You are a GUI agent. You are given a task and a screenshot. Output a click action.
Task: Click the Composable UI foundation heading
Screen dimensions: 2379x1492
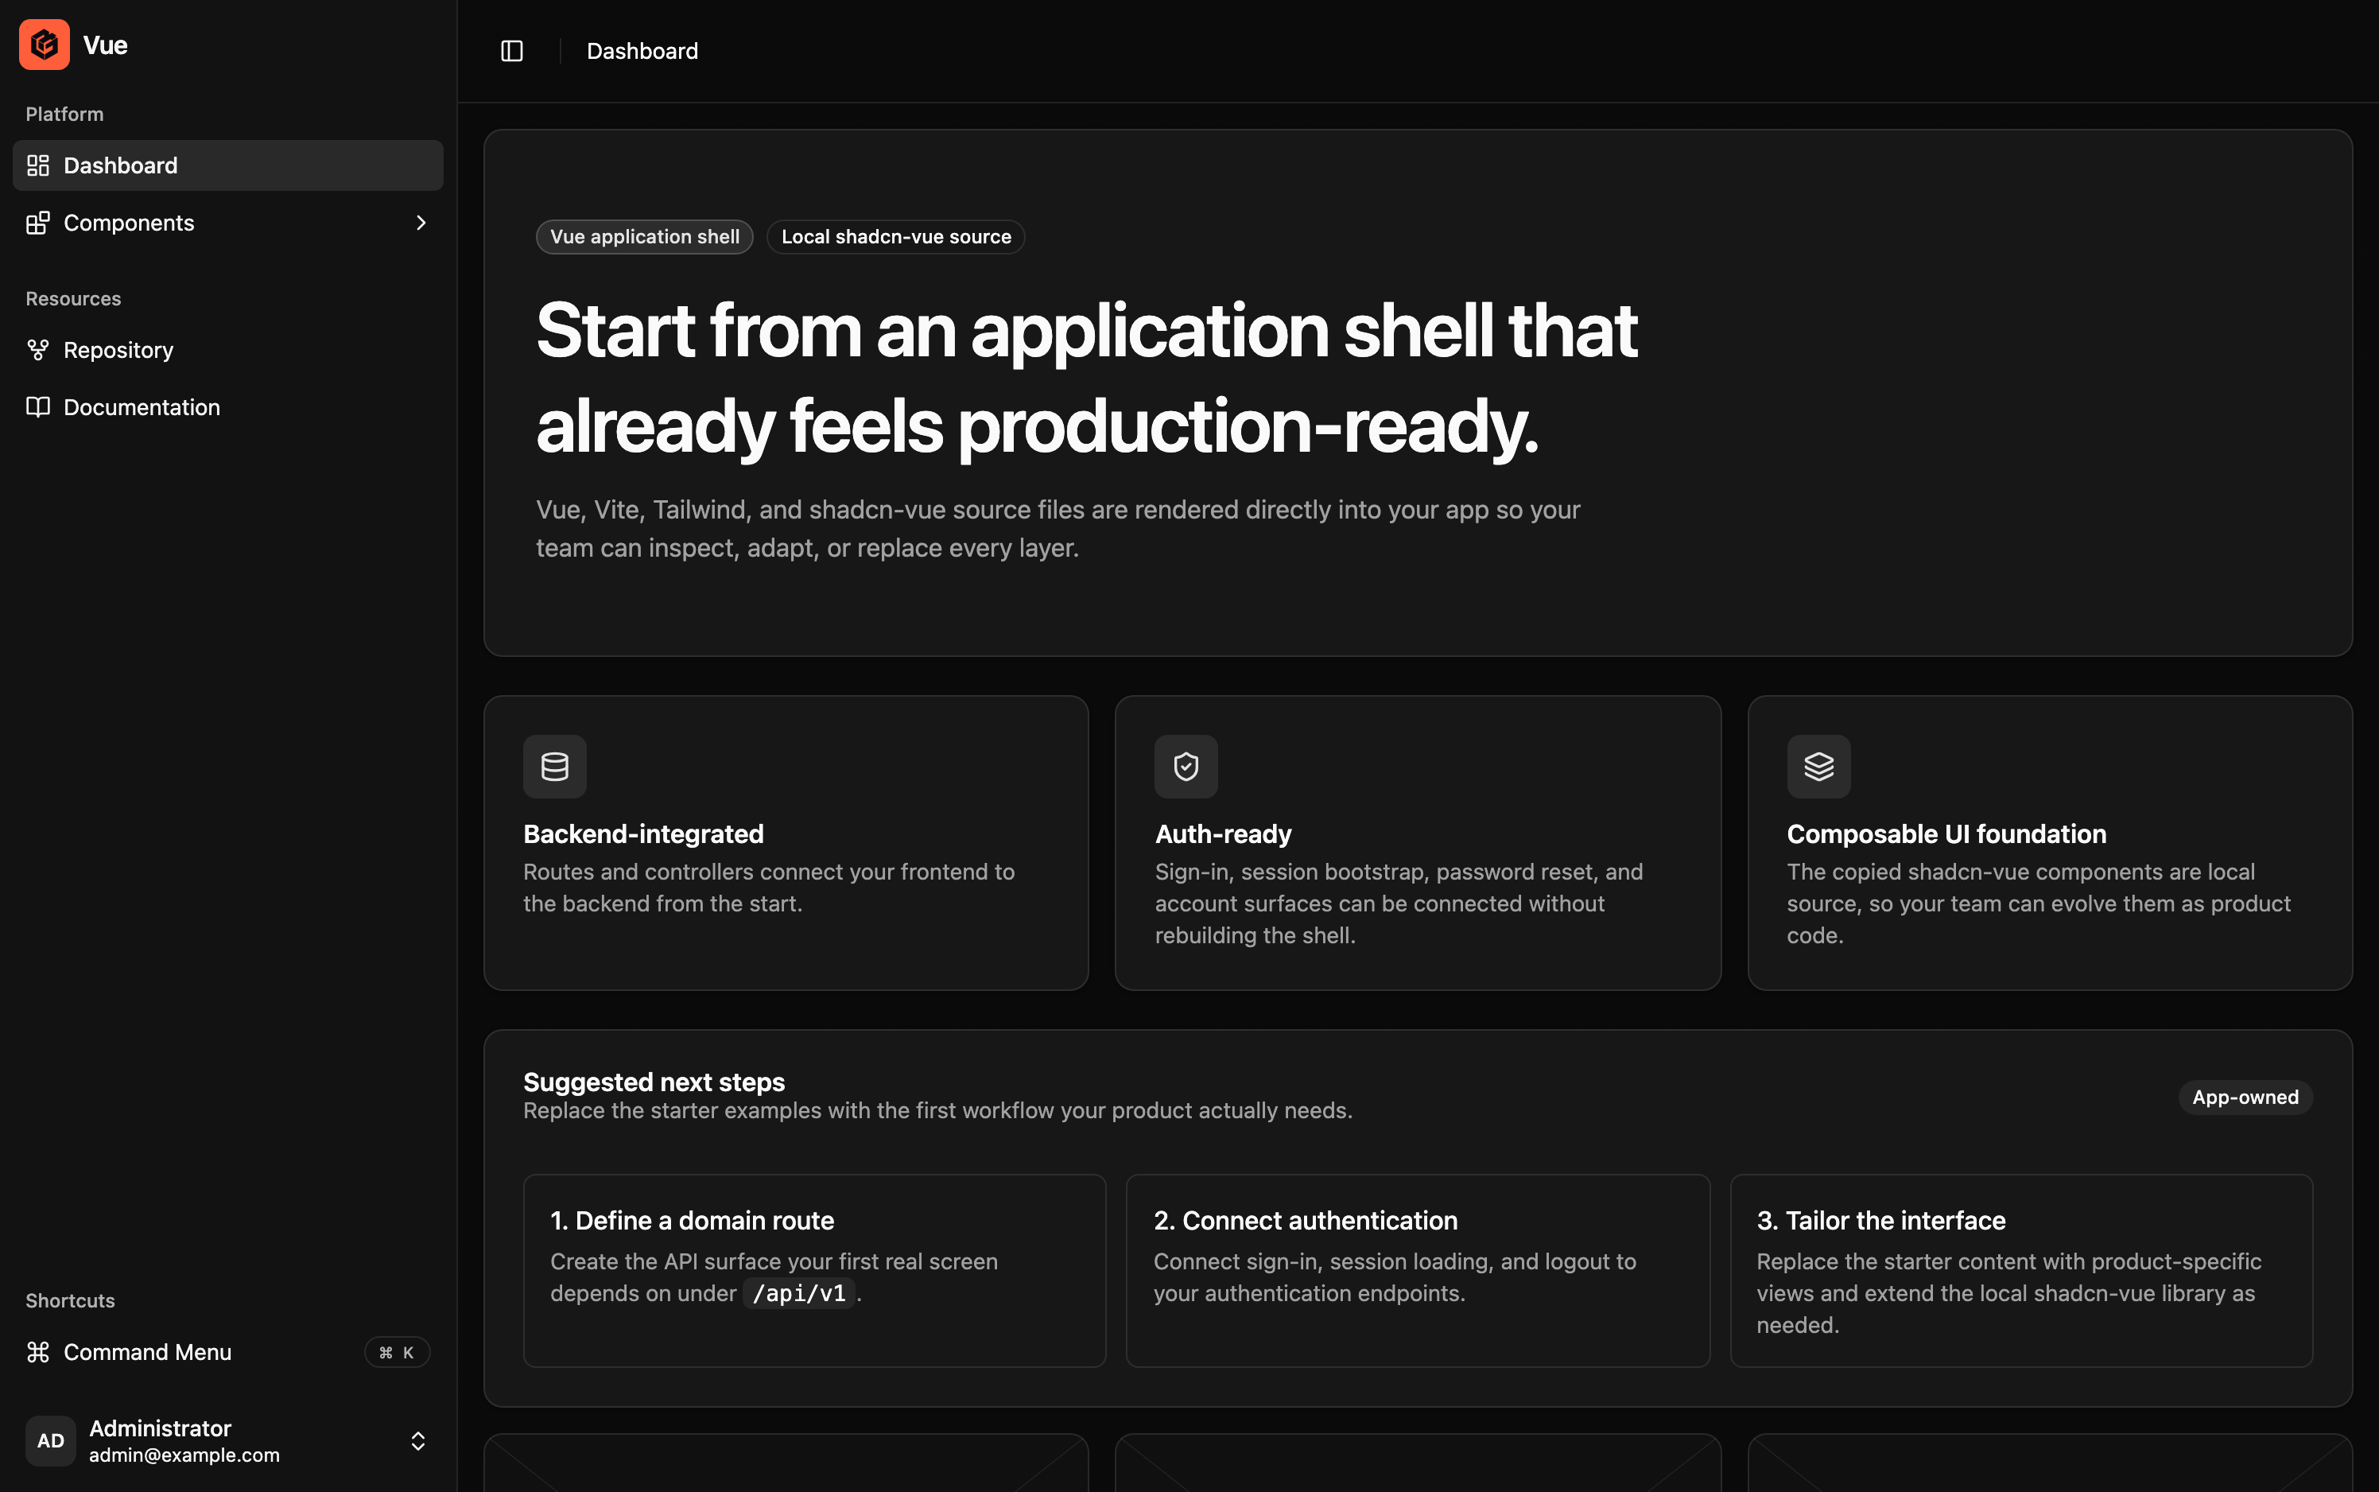click(x=1946, y=833)
